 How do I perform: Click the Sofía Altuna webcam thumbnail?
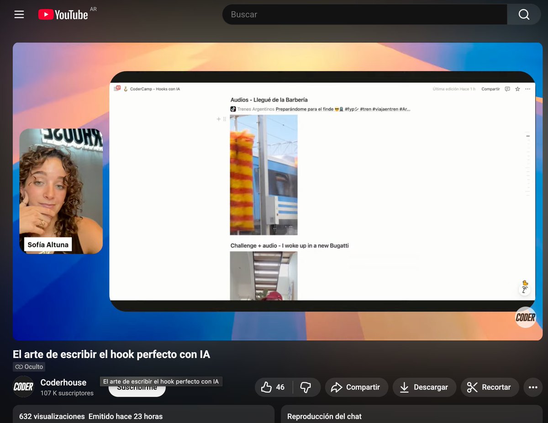point(61,191)
